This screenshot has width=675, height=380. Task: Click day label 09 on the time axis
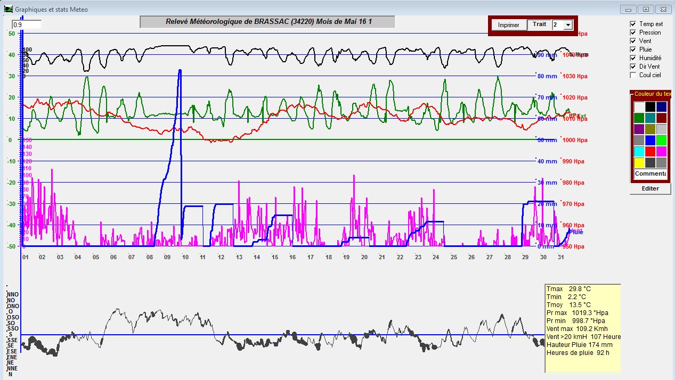(x=167, y=258)
